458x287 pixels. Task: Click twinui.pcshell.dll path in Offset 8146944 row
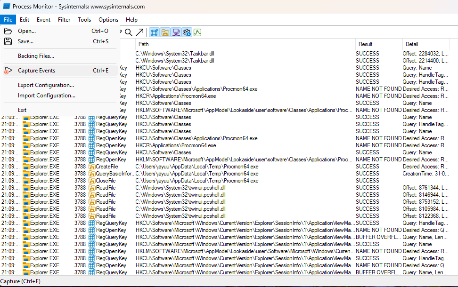pyautogui.click(x=180, y=195)
